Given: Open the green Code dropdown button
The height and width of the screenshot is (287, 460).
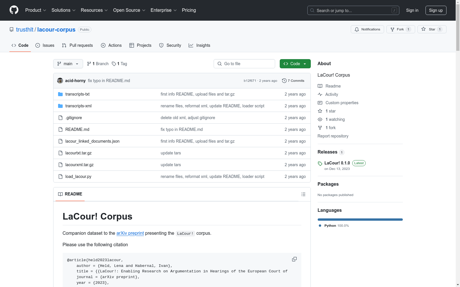Looking at the screenshot, I should (295, 64).
